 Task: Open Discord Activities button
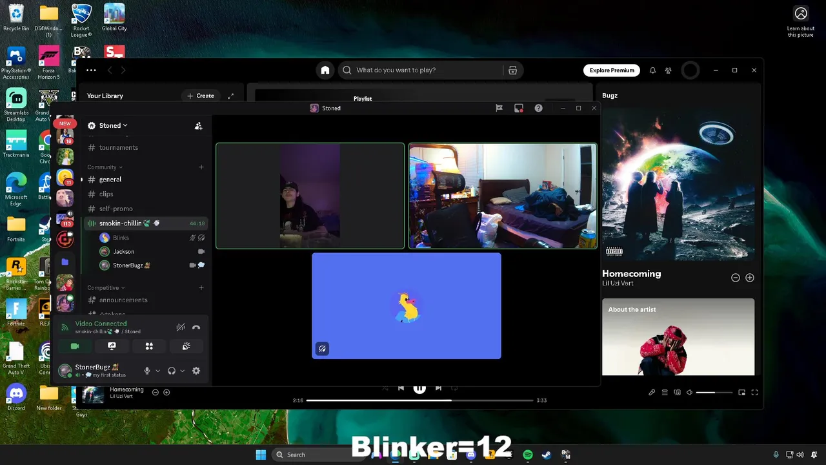point(149,346)
